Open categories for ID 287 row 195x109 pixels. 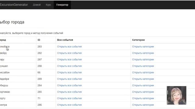click(143, 59)
